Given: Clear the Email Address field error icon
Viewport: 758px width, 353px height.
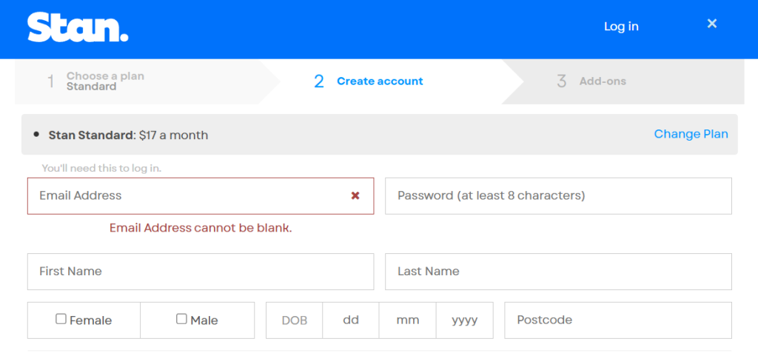Looking at the screenshot, I should [355, 196].
